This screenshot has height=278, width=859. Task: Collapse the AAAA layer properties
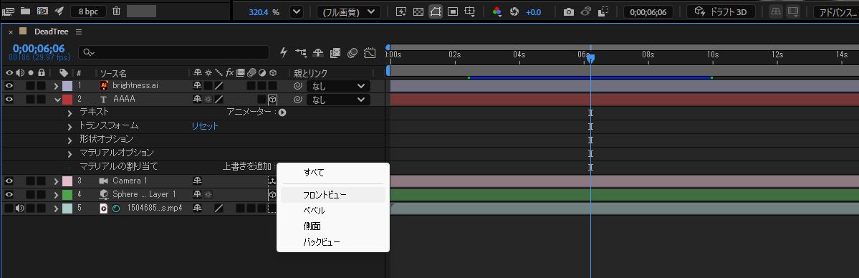click(x=57, y=100)
